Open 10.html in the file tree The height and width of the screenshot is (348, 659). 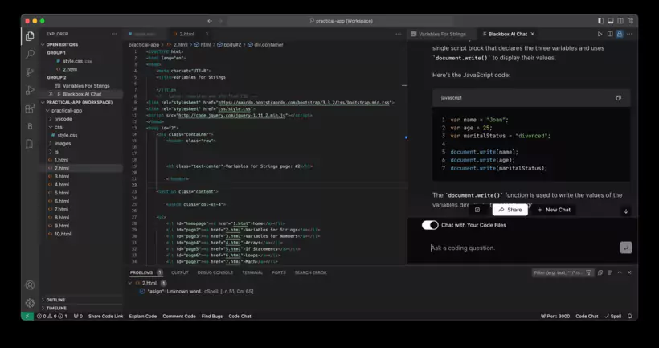pyautogui.click(x=63, y=234)
